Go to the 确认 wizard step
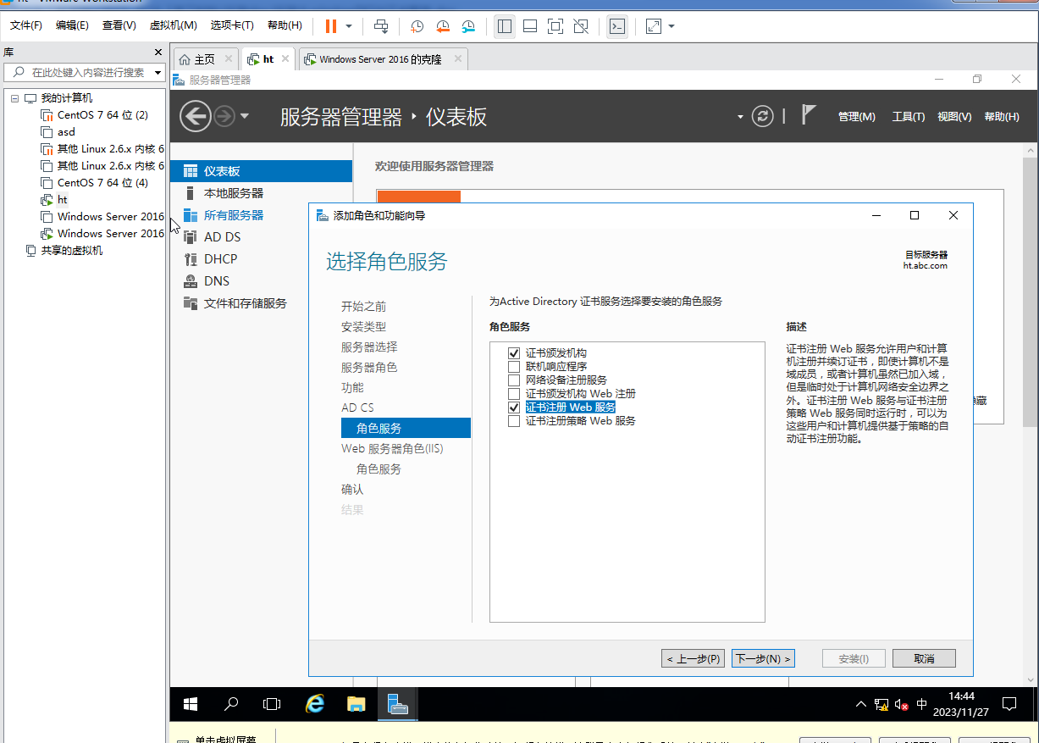Screen dimensions: 1039x743 [352, 490]
